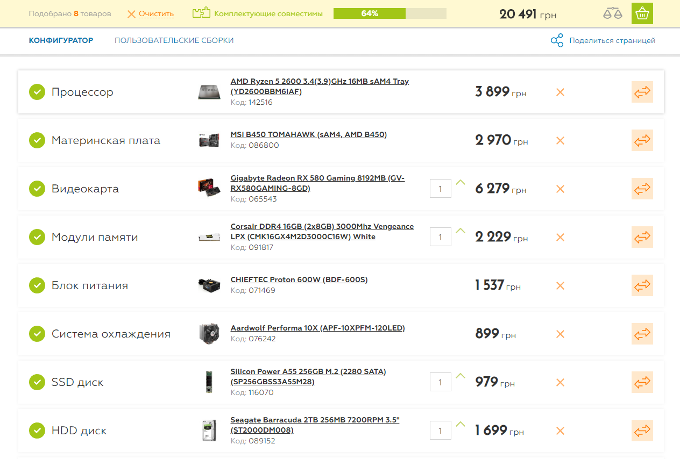Increase quantity arrow for Модули памяти
The image size is (680, 459).
460,231
